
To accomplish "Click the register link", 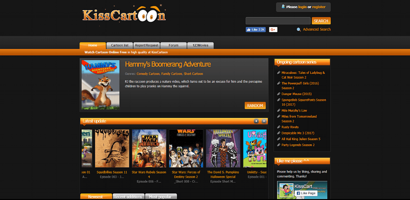I will [x=319, y=7].
